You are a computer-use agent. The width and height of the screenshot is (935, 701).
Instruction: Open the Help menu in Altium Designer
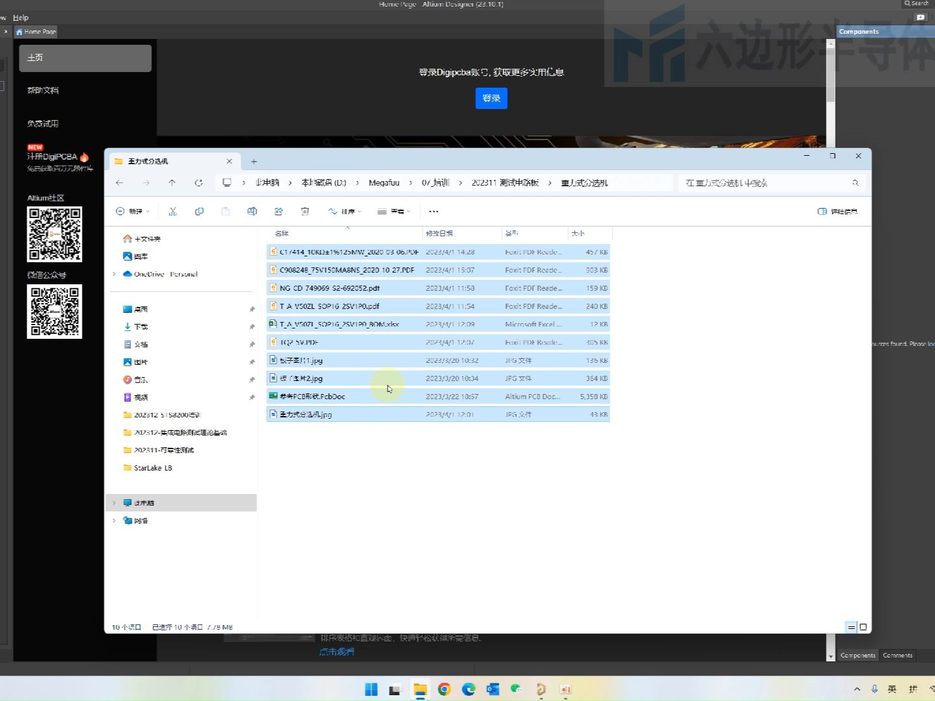click(x=21, y=18)
